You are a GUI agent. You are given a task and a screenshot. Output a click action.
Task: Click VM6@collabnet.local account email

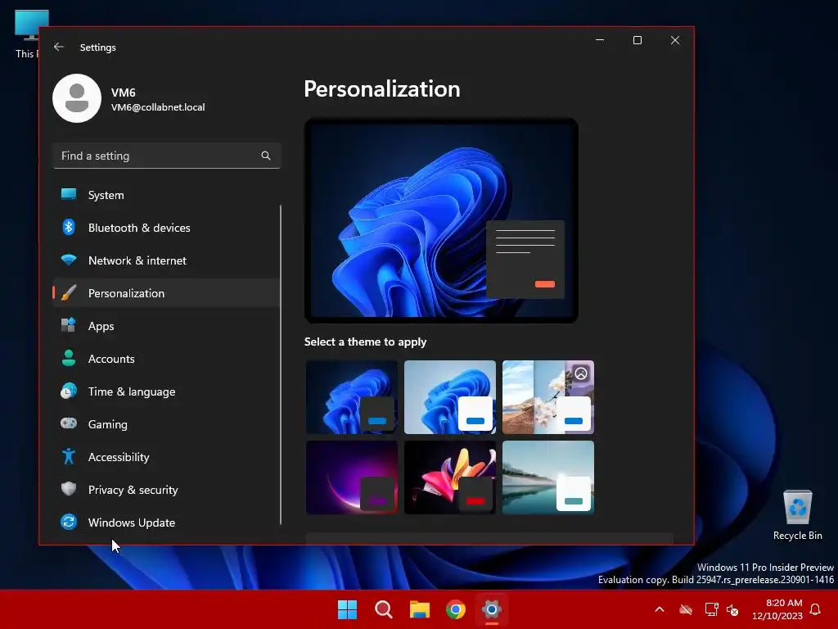tap(158, 107)
